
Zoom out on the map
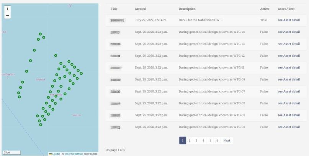click(x=8, y=16)
